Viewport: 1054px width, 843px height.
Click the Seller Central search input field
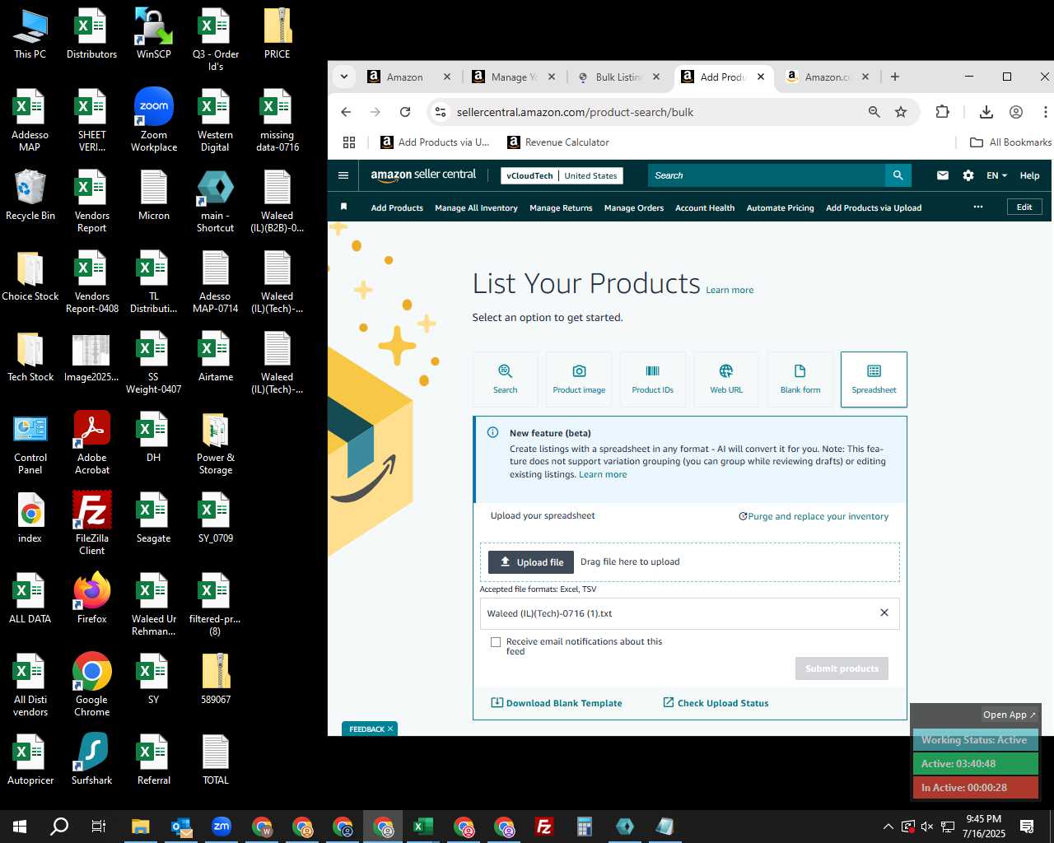click(767, 175)
